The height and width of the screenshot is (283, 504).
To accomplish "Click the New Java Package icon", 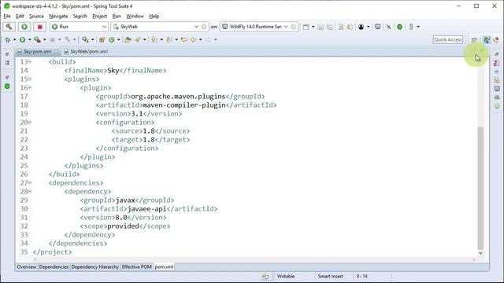I will coord(102,40).
